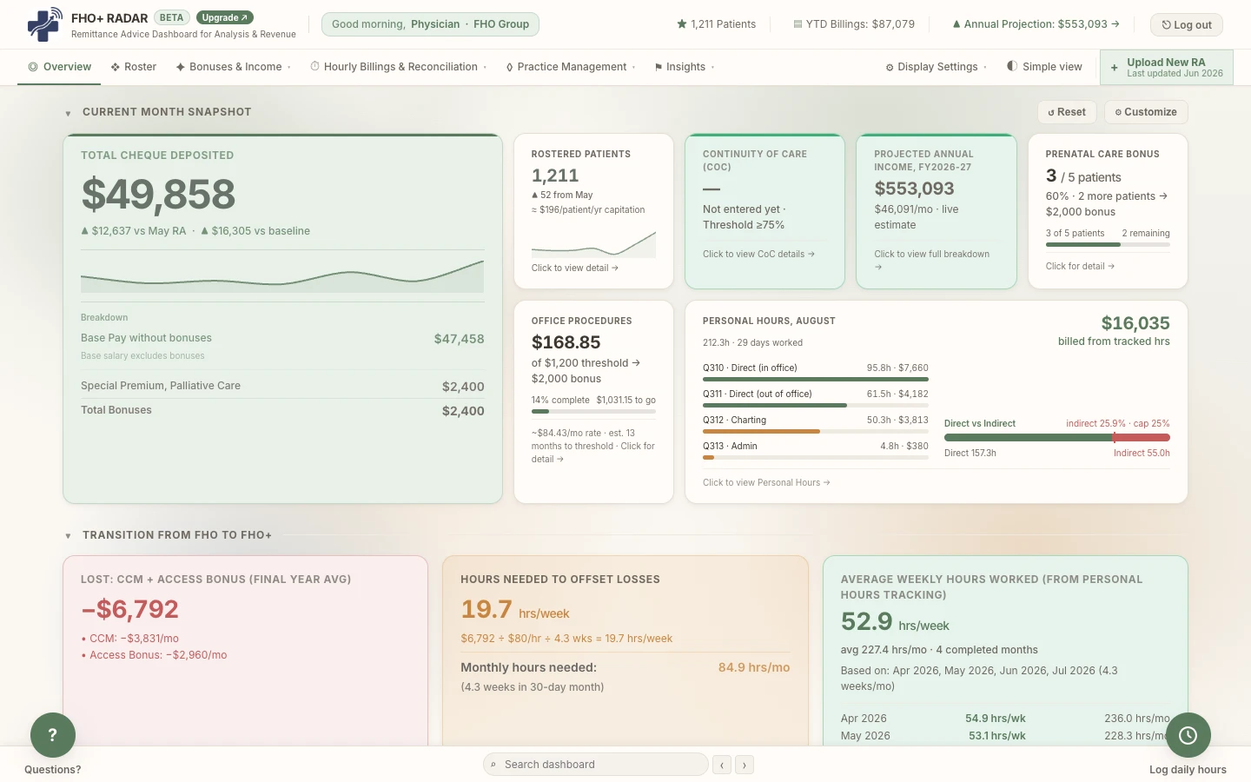Click to view full breakdown link

932,260
